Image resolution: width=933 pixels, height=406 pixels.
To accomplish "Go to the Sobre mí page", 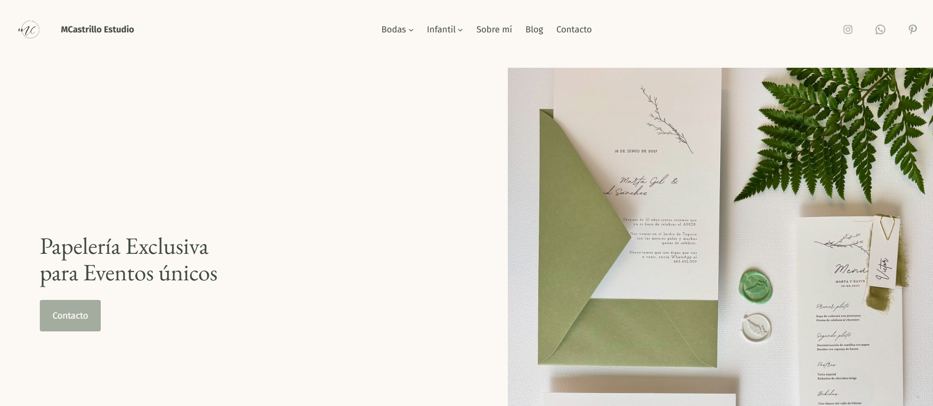I will coord(494,29).
